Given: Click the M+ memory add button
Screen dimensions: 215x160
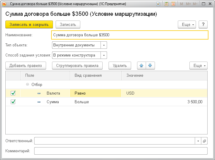Looking at the screenshot, I should [188, 4].
